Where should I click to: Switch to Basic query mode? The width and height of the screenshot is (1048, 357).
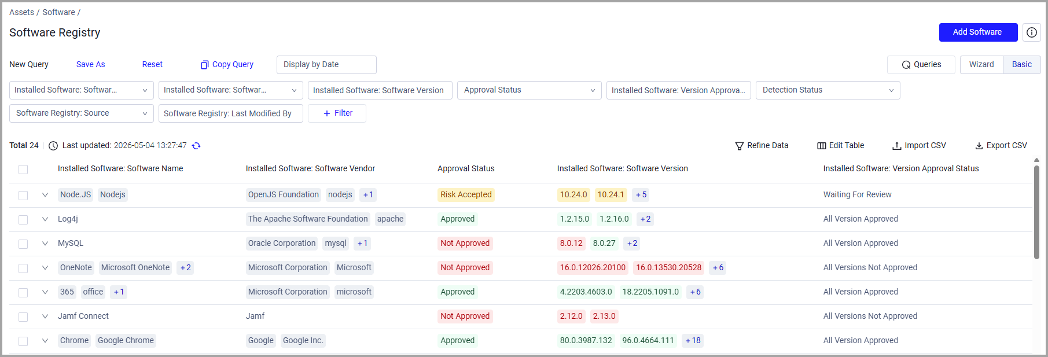click(x=1022, y=65)
